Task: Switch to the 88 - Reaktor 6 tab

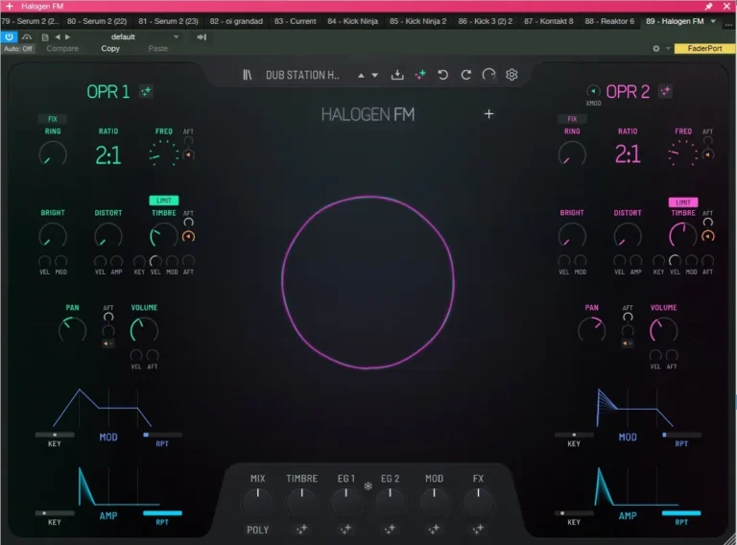Action: point(609,20)
